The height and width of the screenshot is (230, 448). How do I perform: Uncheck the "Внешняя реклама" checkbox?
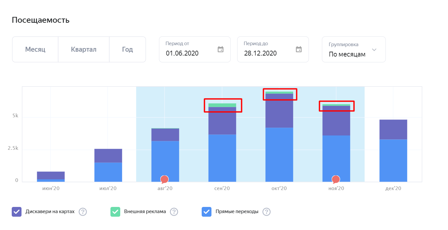click(x=115, y=212)
